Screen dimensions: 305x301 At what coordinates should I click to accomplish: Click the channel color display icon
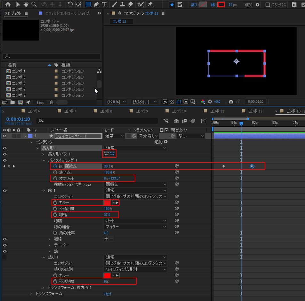tap(203, 102)
